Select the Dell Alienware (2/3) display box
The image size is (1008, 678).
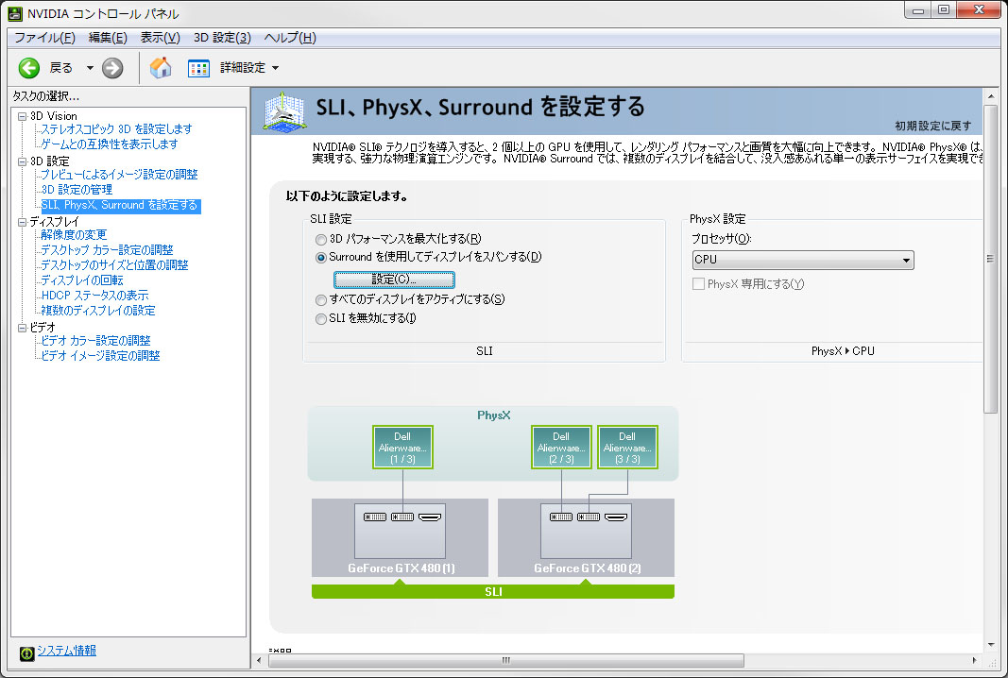(561, 448)
